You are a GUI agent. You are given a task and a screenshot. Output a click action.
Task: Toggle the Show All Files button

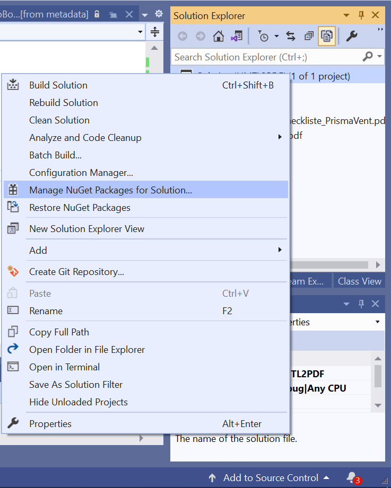tap(326, 37)
